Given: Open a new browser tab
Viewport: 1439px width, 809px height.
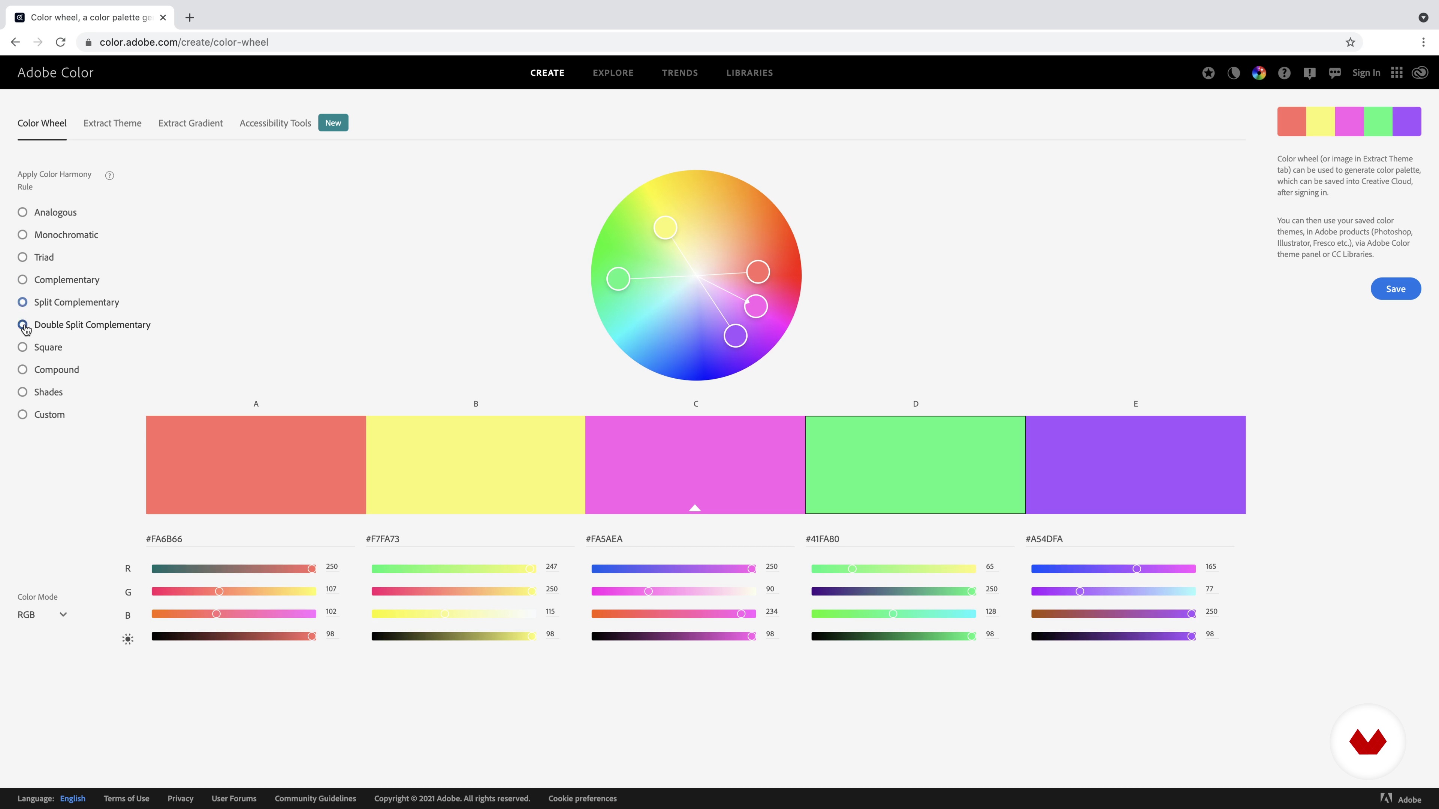Looking at the screenshot, I should pos(189,18).
